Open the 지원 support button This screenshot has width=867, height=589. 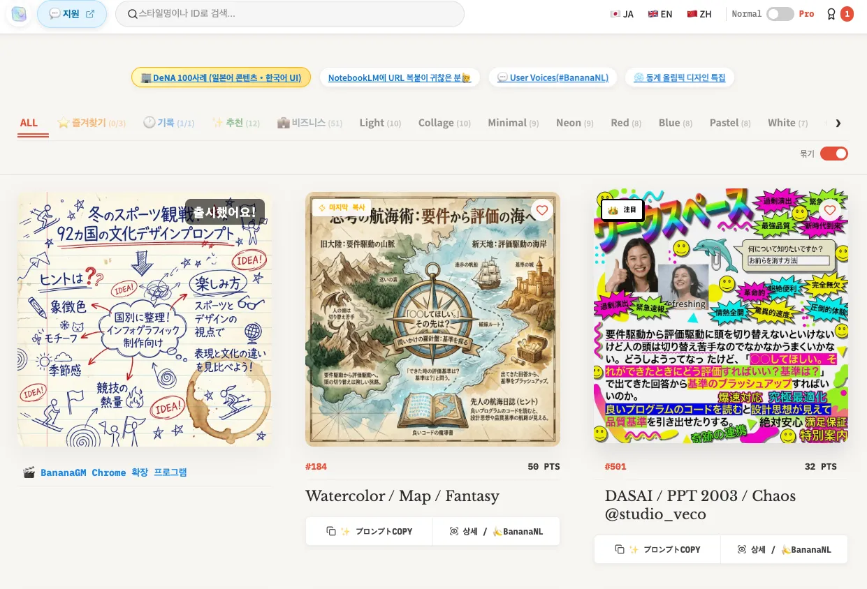point(72,14)
